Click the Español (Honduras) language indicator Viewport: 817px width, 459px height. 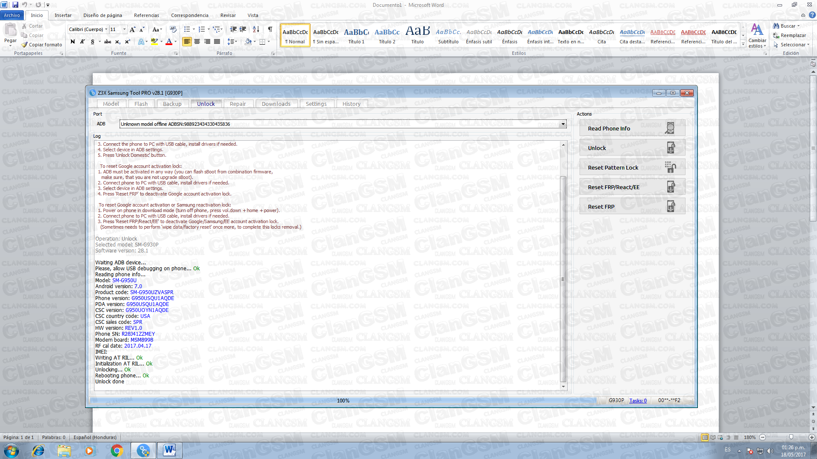click(95, 437)
